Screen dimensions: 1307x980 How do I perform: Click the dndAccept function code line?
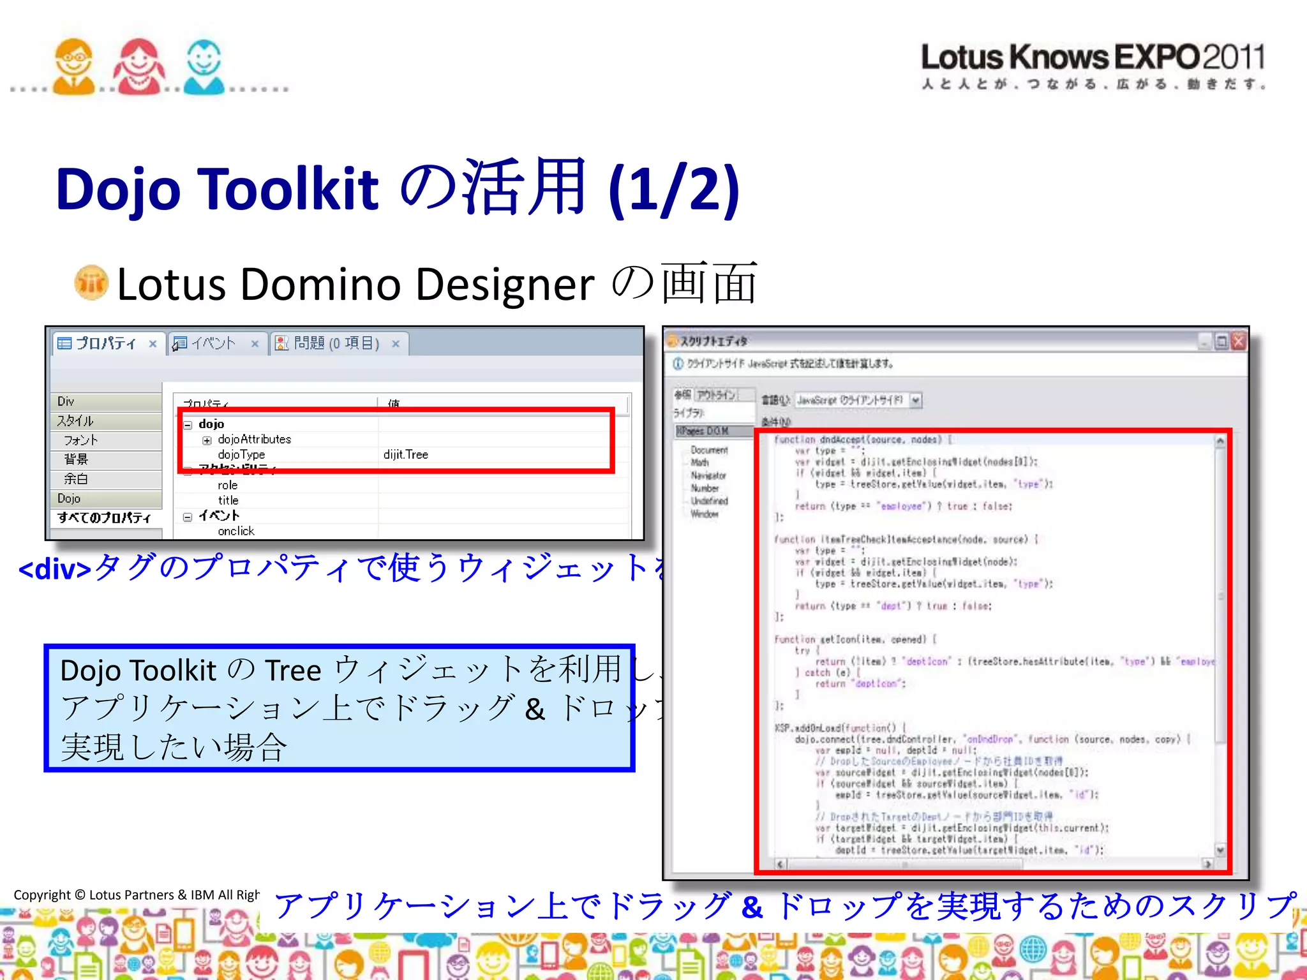coord(863,440)
